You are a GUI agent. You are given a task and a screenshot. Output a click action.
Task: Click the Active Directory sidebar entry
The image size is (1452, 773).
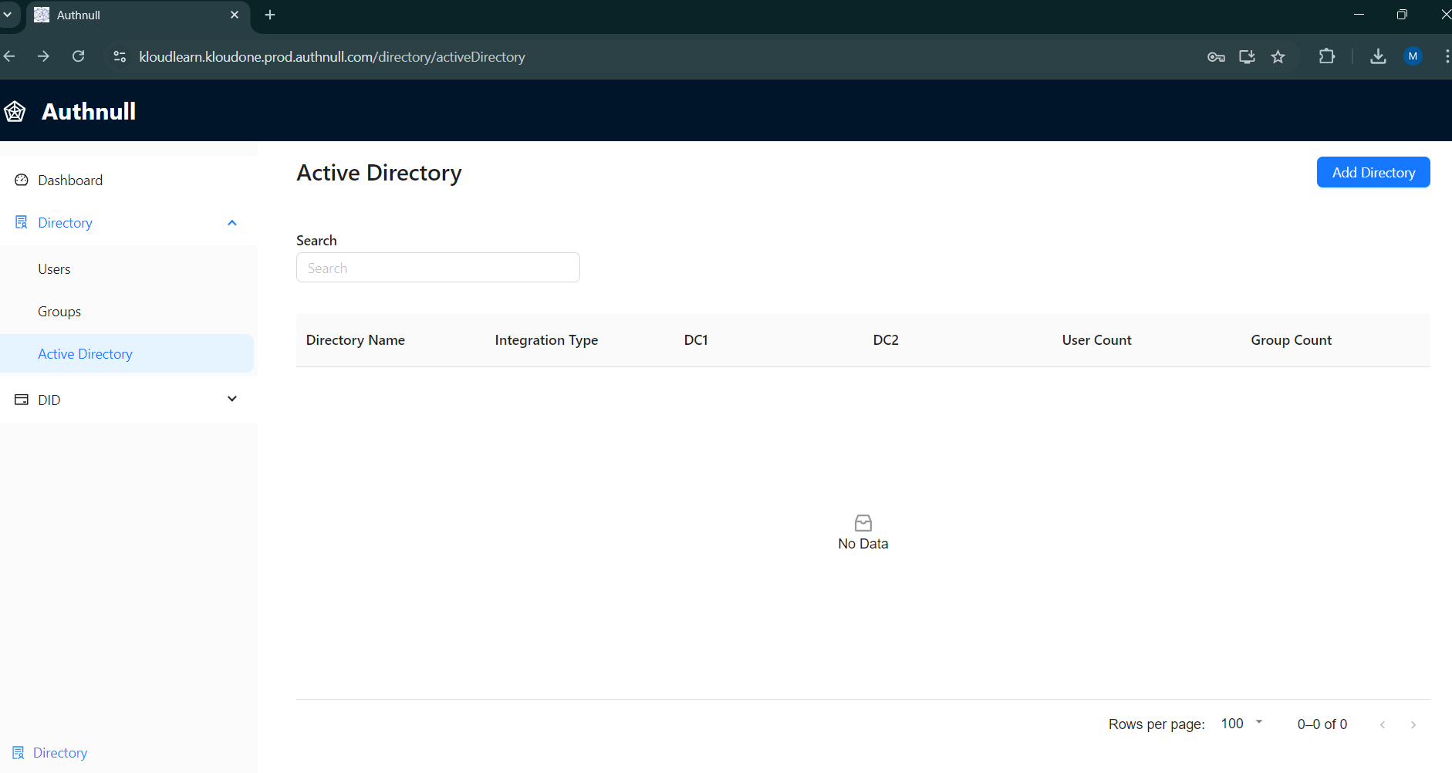pyautogui.click(x=85, y=353)
